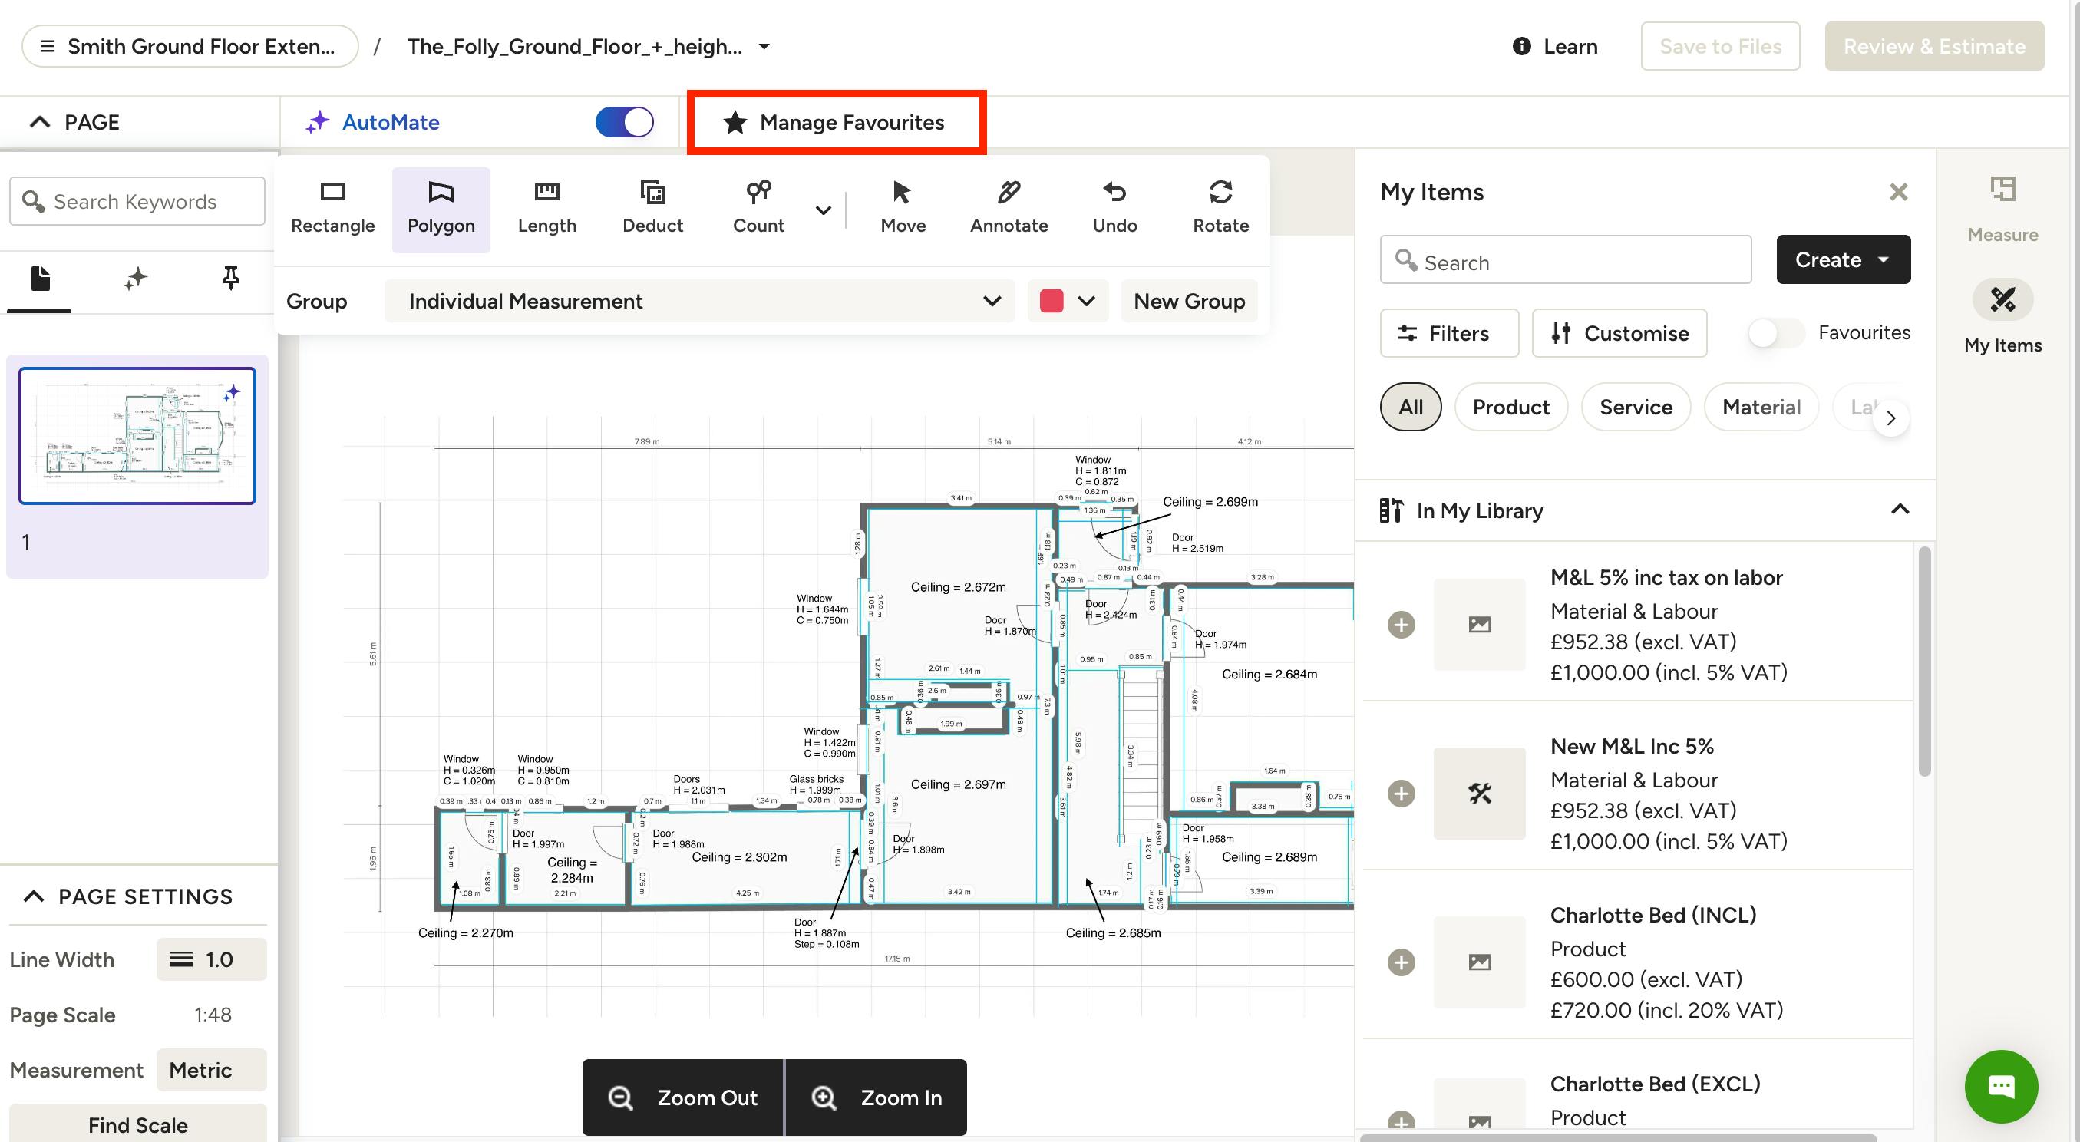This screenshot has width=2080, height=1142.
Task: Add New M&L Inc 5% item
Action: click(x=1401, y=793)
